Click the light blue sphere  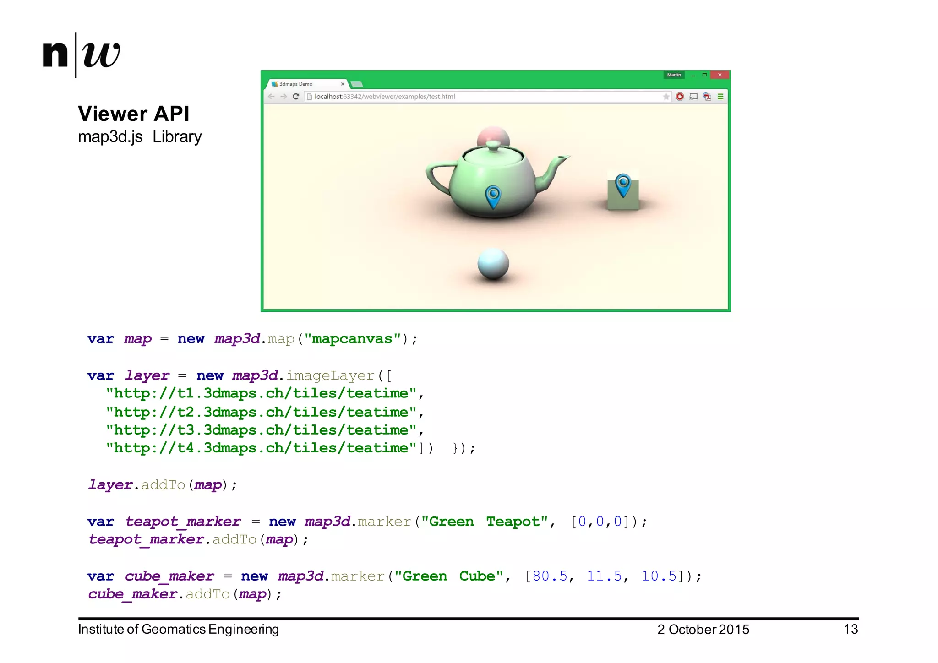(493, 263)
